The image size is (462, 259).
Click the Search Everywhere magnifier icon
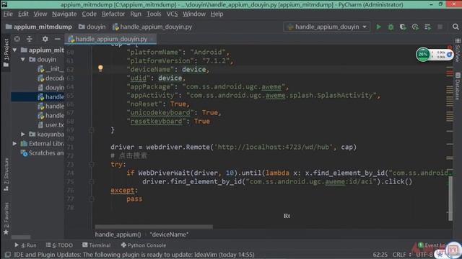click(x=456, y=27)
